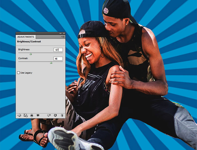Click the Contrast label
Viewport: 197px width, 150px height.
point(23,58)
